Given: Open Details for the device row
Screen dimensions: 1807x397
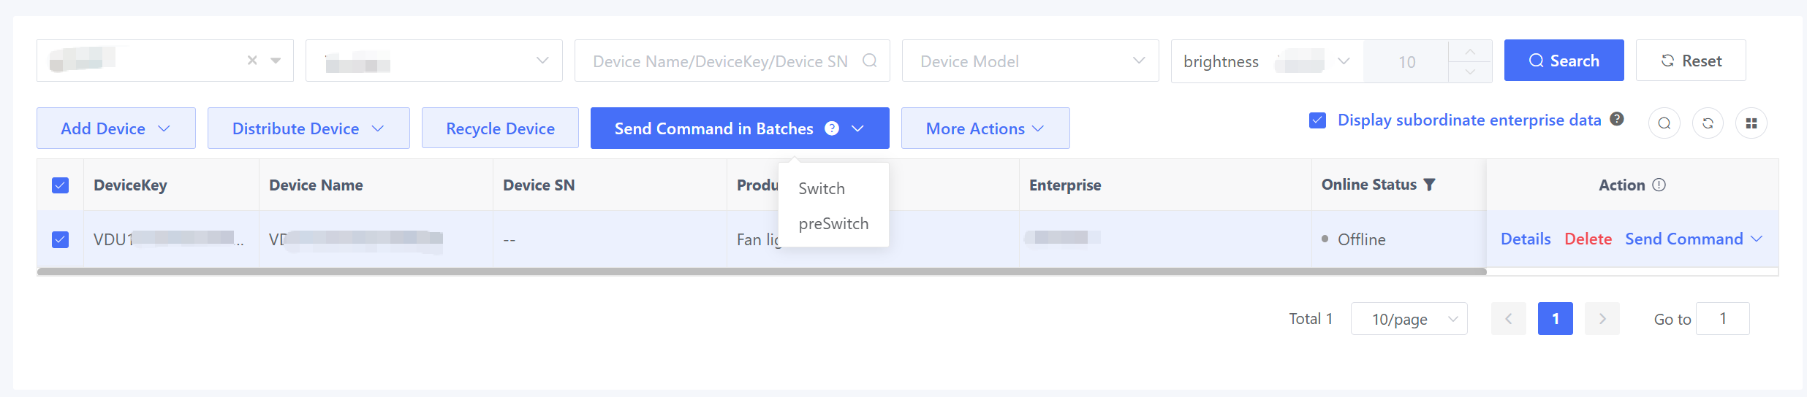Looking at the screenshot, I should 1526,239.
